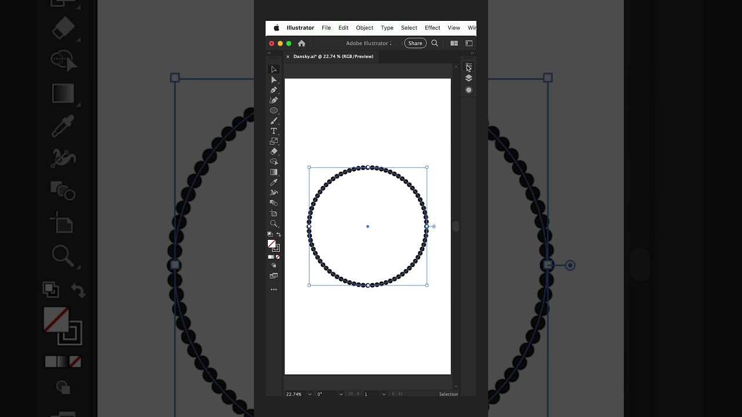Expand the left toolbar double arrows
Screen dimensions: 742x417
tap(269, 53)
